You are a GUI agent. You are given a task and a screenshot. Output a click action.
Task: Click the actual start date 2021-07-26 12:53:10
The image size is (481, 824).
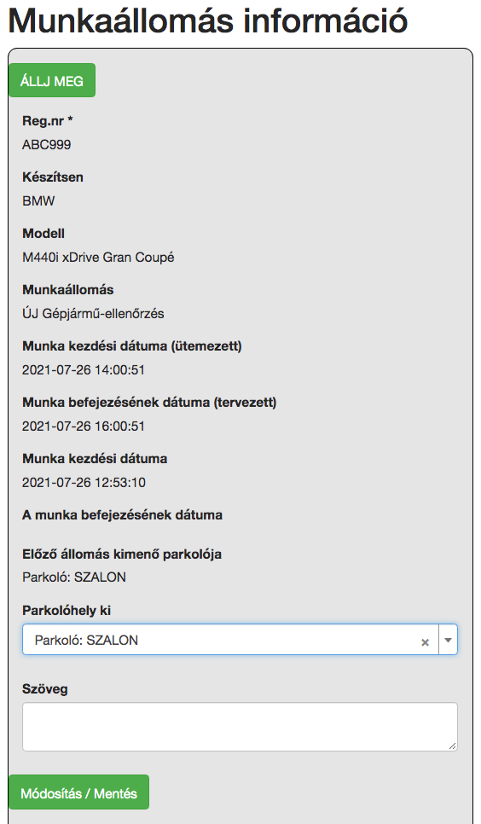[x=84, y=483]
